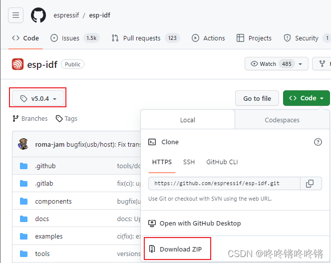Image resolution: width=331 pixels, height=263 pixels.
Task: Open the espressif owner link
Action: [x=66, y=15]
